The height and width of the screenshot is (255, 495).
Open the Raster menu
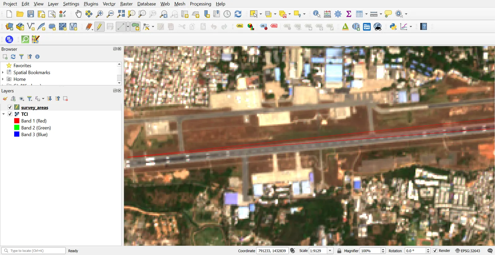(x=126, y=4)
